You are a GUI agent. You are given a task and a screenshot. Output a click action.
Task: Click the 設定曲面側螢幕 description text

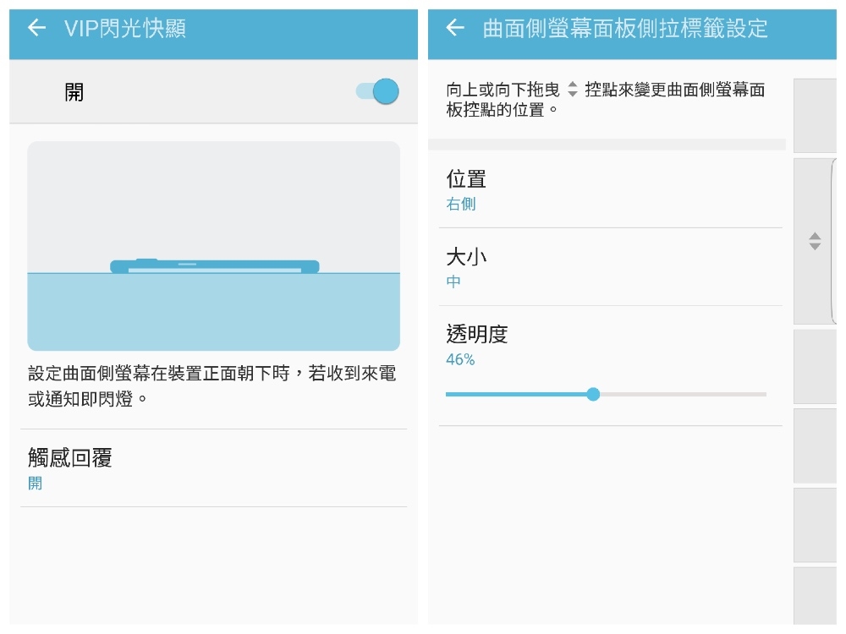click(211, 385)
